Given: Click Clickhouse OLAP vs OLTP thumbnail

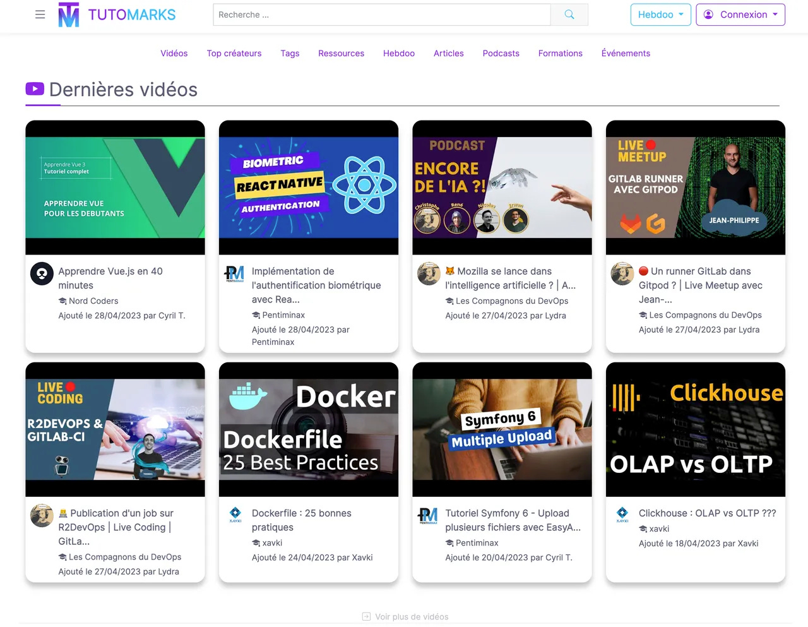Looking at the screenshot, I should coord(696,429).
